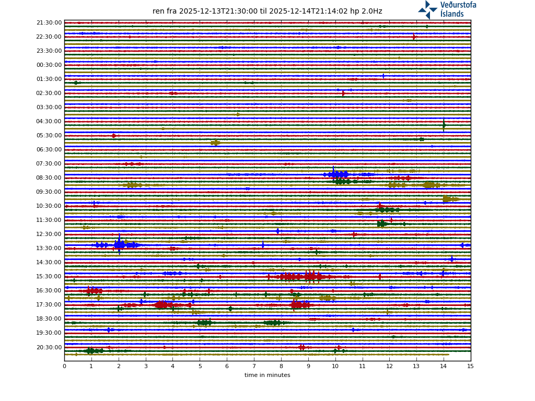Select the 07:30:00 time label
The height and width of the screenshot is (401, 535).
pyautogui.click(x=49, y=164)
